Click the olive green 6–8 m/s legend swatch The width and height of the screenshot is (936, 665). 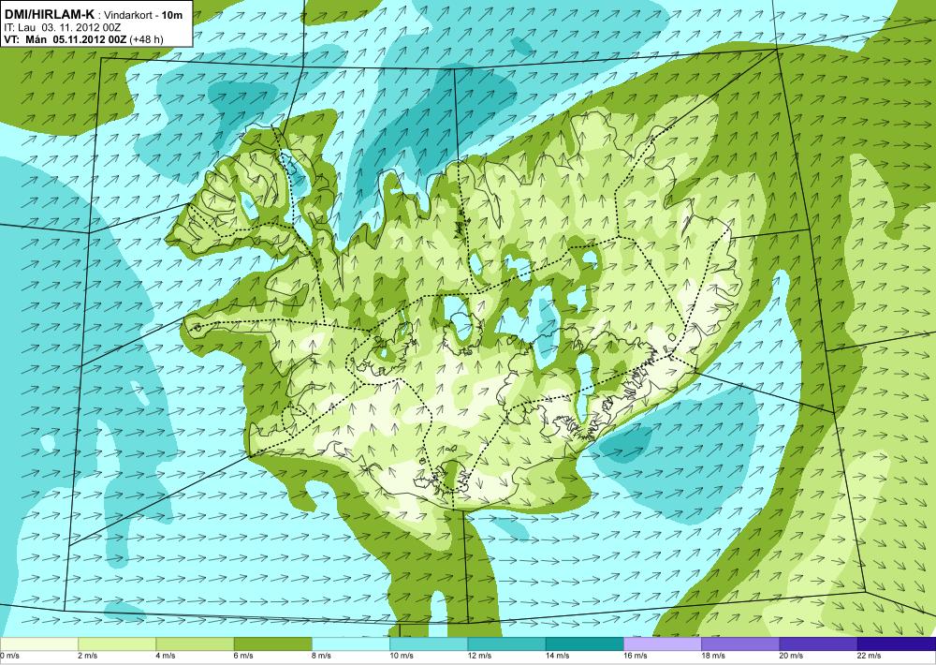pos(272,644)
